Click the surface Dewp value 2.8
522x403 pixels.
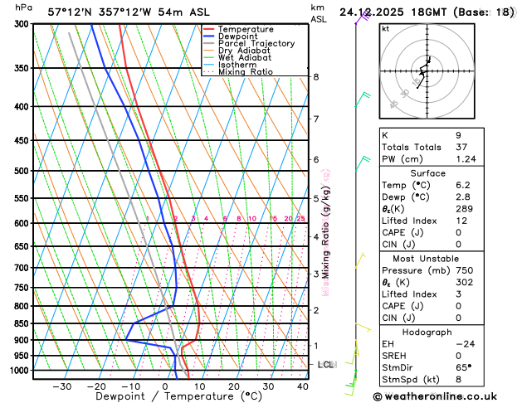click(x=463, y=197)
